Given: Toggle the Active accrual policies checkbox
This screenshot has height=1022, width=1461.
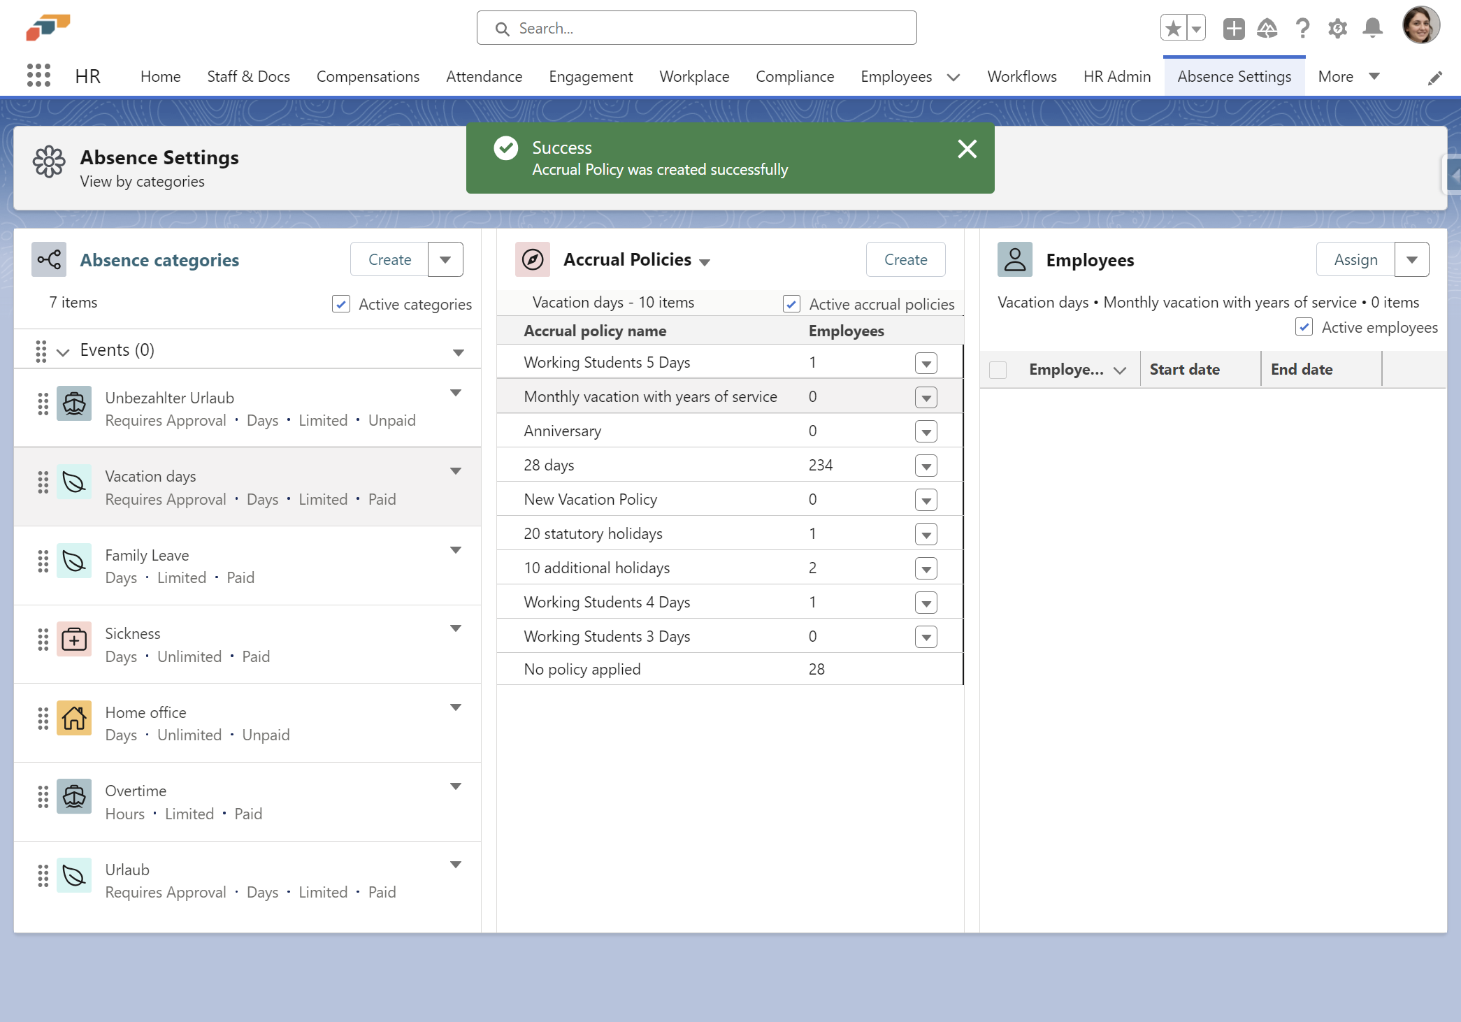Looking at the screenshot, I should (791, 304).
